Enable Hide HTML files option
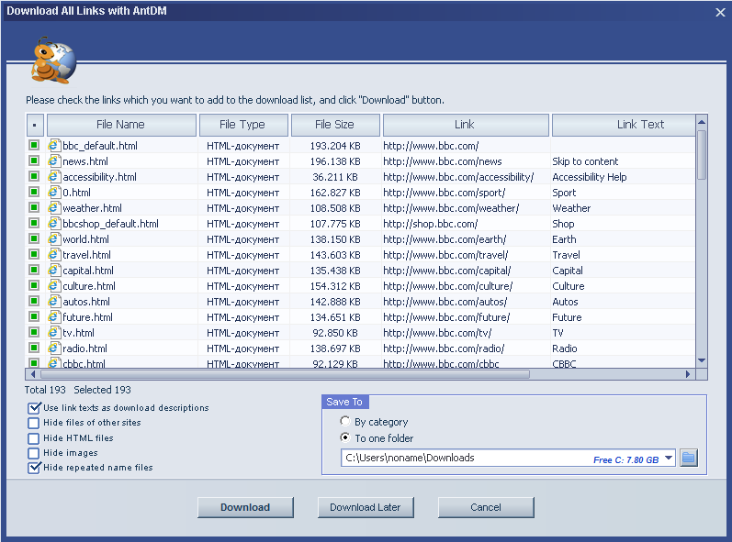Viewport: 732px width, 542px height. [x=33, y=438]
